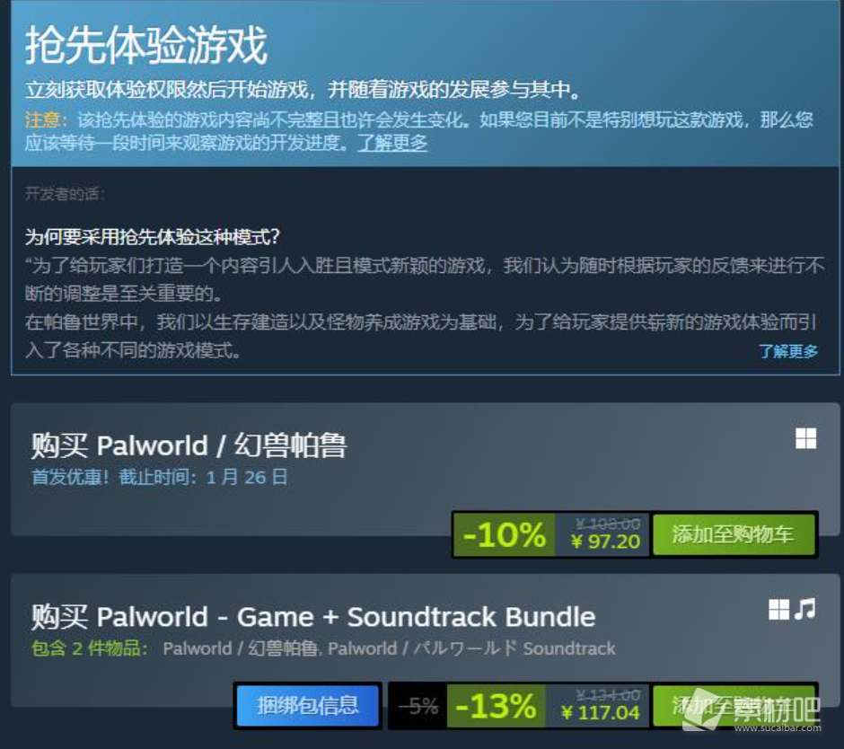The width and height of the screenshot is (844, 749).
Task: Click 抢先体验游戏 header banner
Action: coord(146,47)
